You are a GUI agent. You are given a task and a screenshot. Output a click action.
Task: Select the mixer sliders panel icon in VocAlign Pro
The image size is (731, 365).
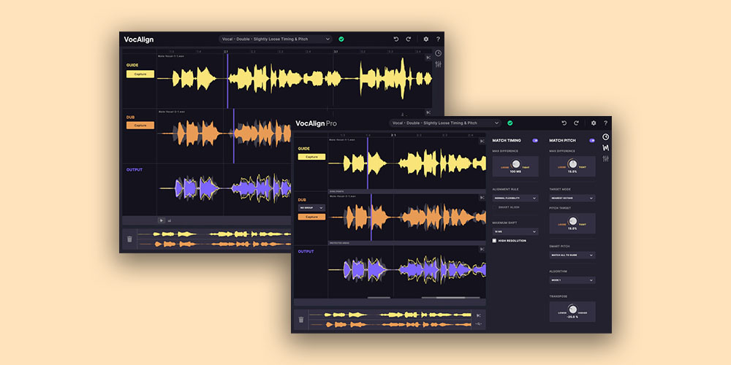605,158
